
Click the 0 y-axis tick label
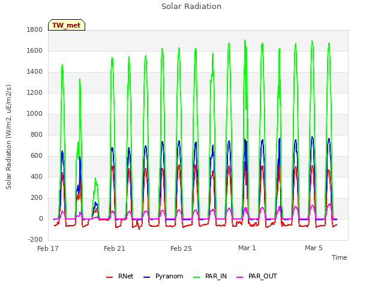click(x=41, y=218)
